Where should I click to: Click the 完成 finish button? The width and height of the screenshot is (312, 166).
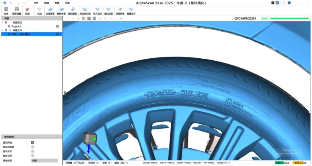click(x=39, y=10)
